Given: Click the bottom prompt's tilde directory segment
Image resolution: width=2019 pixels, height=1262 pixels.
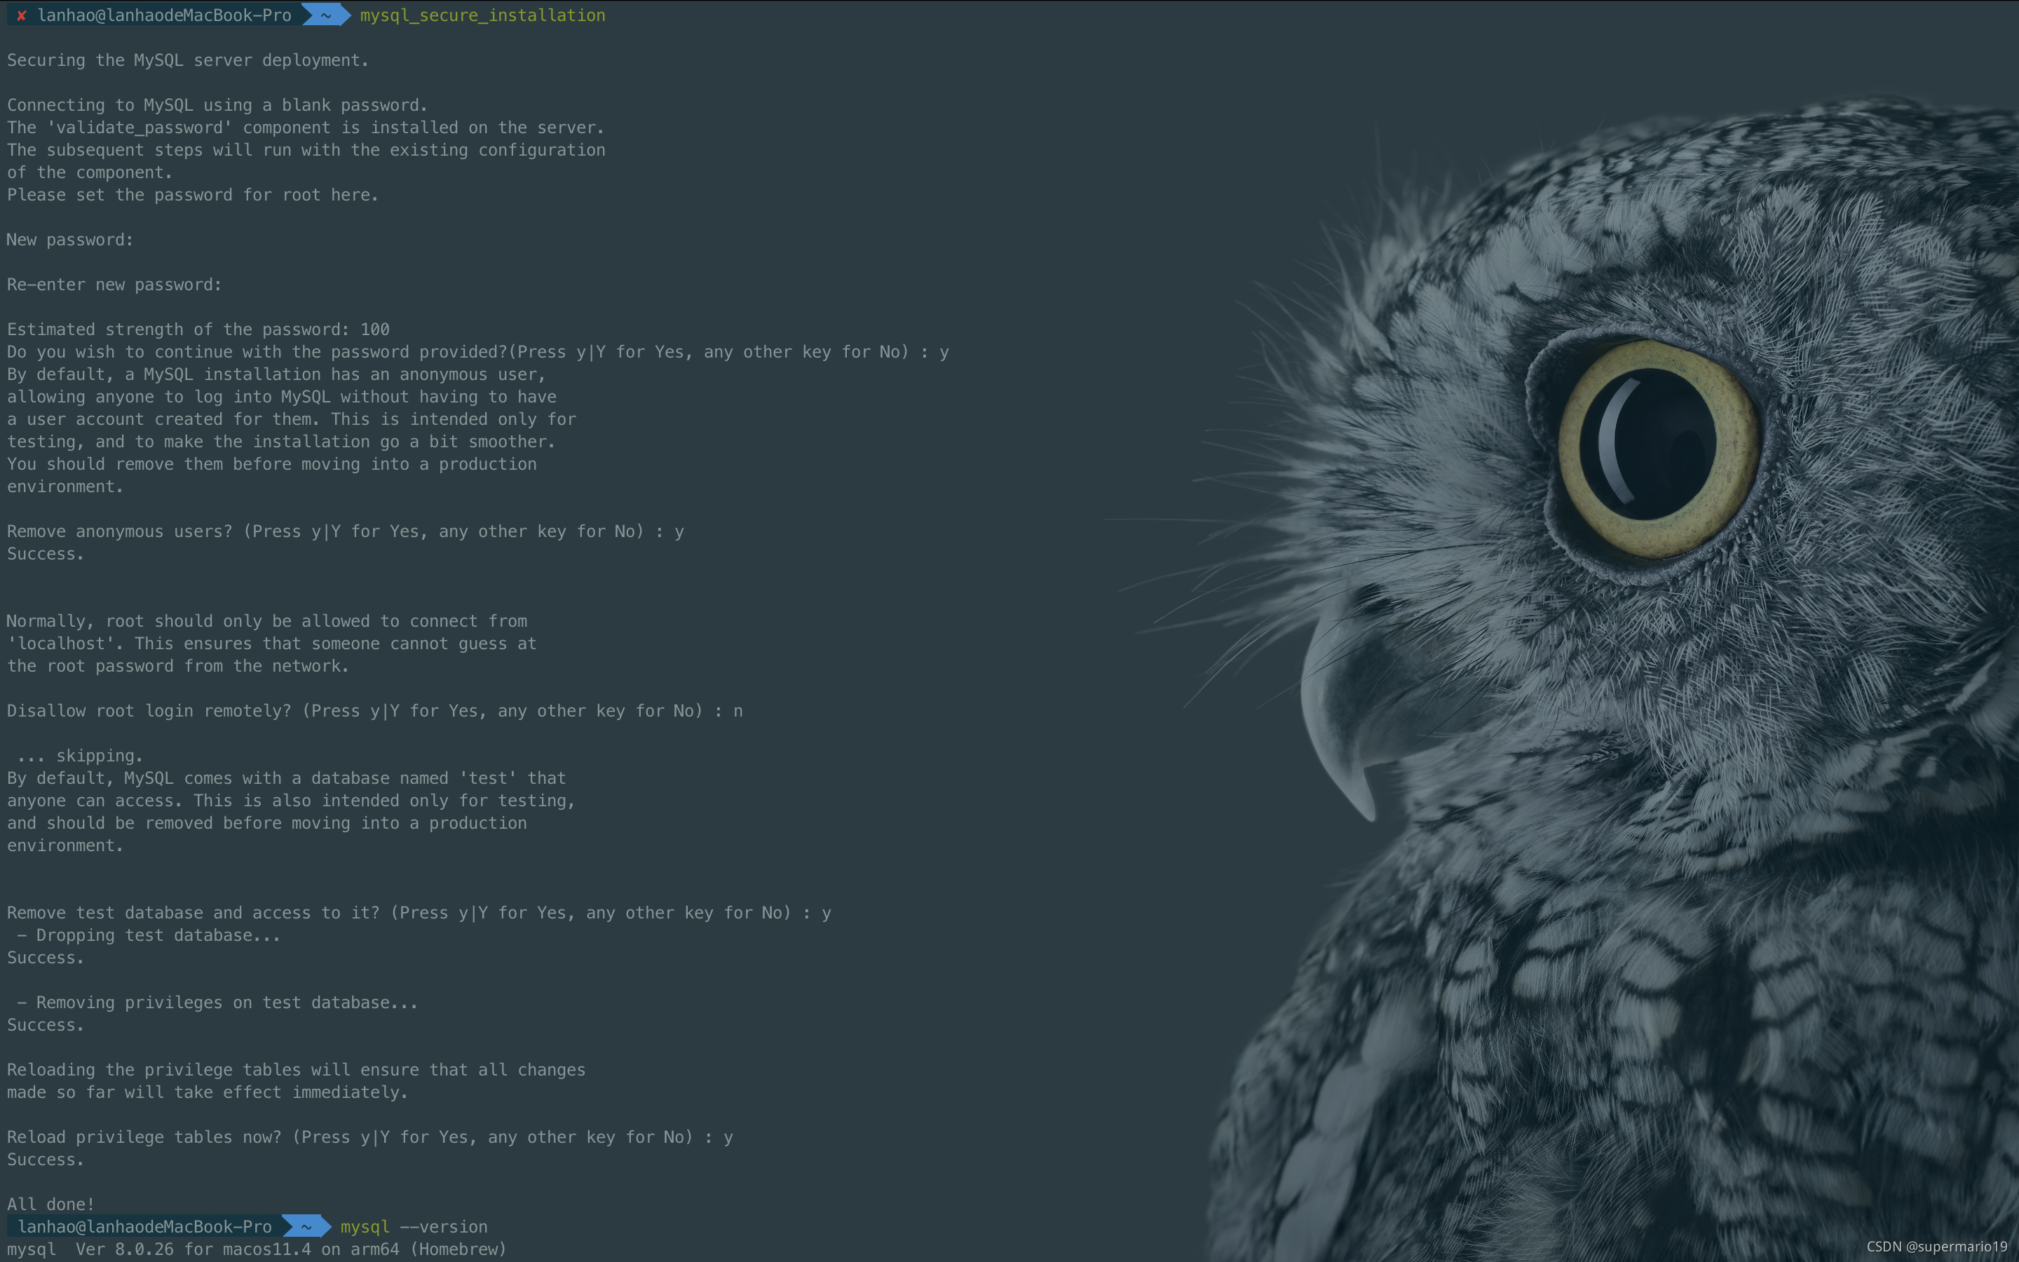Looking at the screenshot, I should coord(306,1226).
